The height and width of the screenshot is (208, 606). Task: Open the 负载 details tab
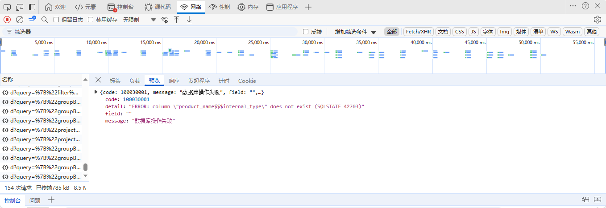pyautogui.click(x=135, y=81)
